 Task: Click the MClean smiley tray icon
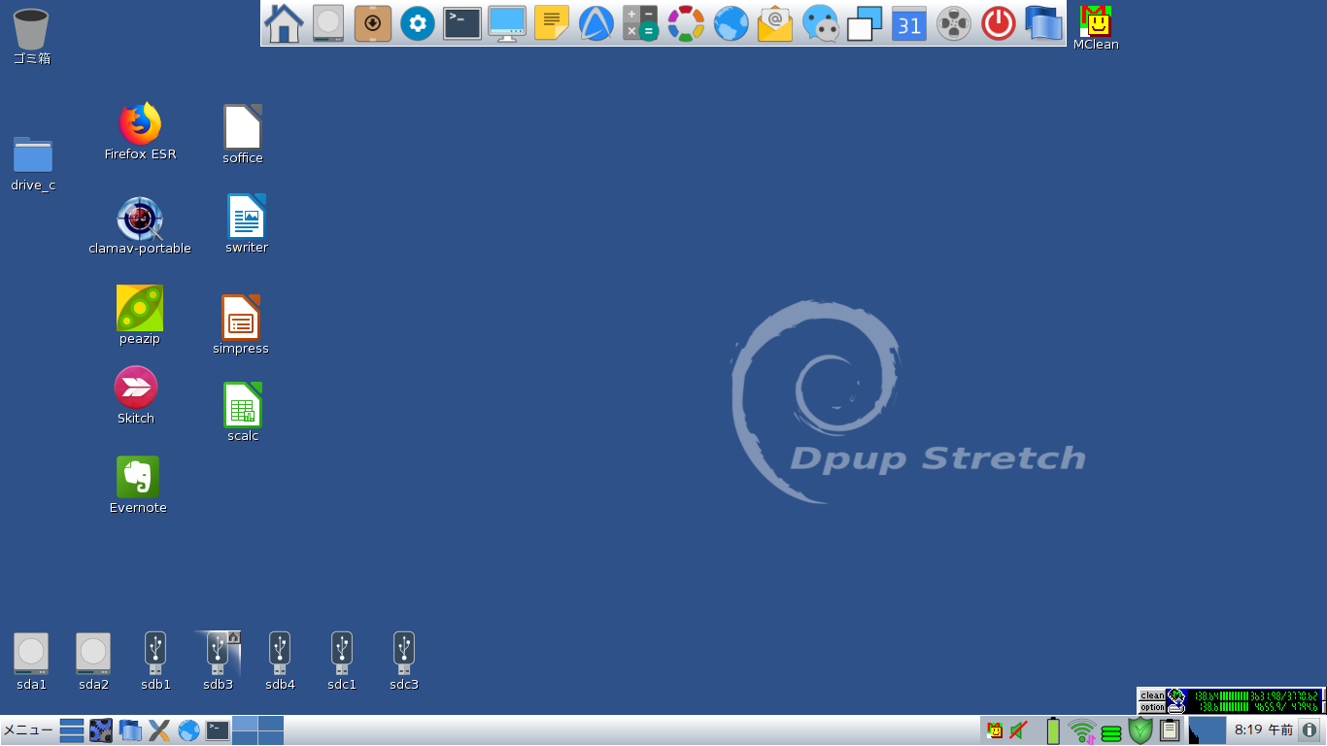[x=995, y=729]
